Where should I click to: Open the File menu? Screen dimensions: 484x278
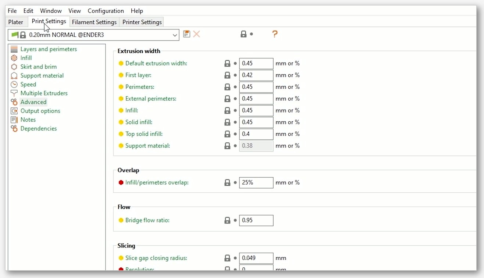(12, 11)
